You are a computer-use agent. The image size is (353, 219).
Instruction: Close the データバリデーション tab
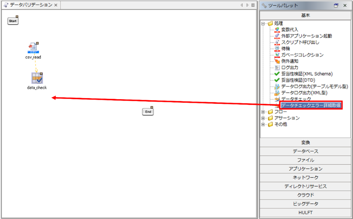[x=56, y=5]
